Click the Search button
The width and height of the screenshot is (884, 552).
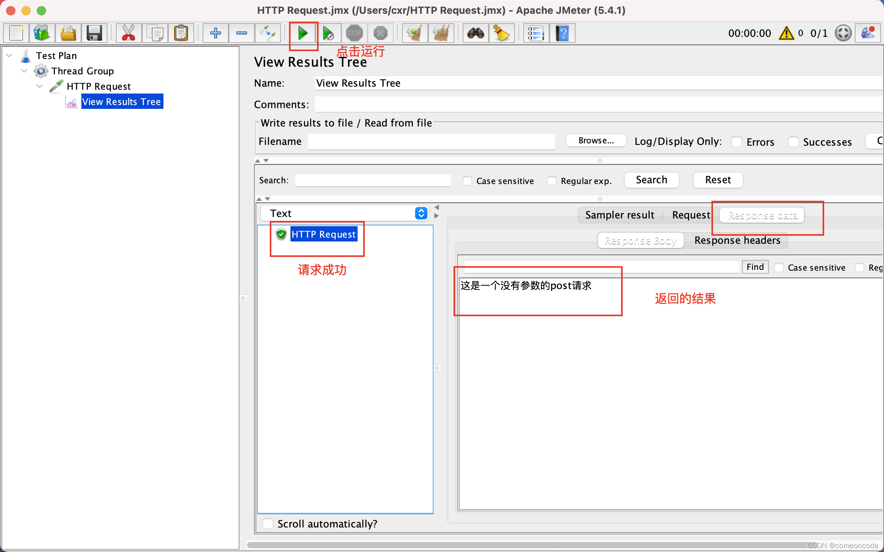point(651,180)
